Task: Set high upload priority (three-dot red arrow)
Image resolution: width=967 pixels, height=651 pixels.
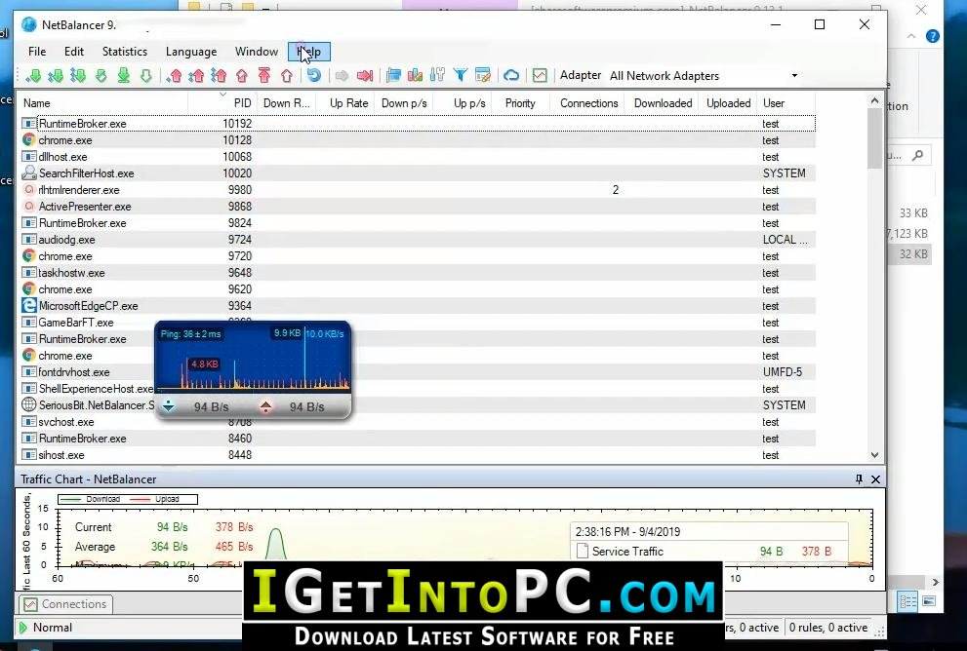Action: (219, 76)
